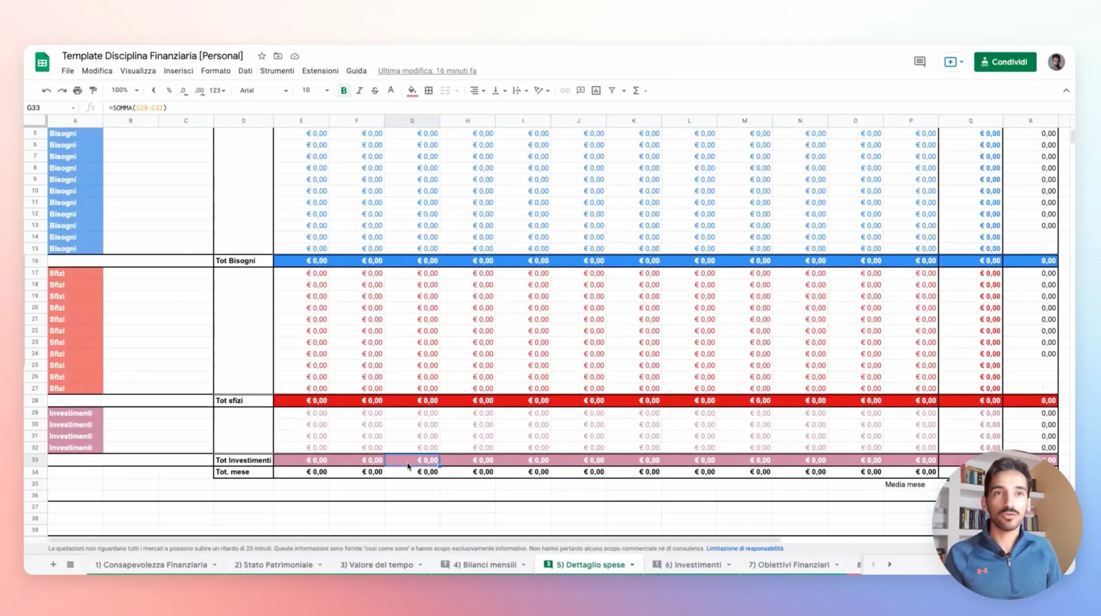This screenshot has width=1101, height=616.
Task: Click the insert chart icon
Action: coord(596,91)
